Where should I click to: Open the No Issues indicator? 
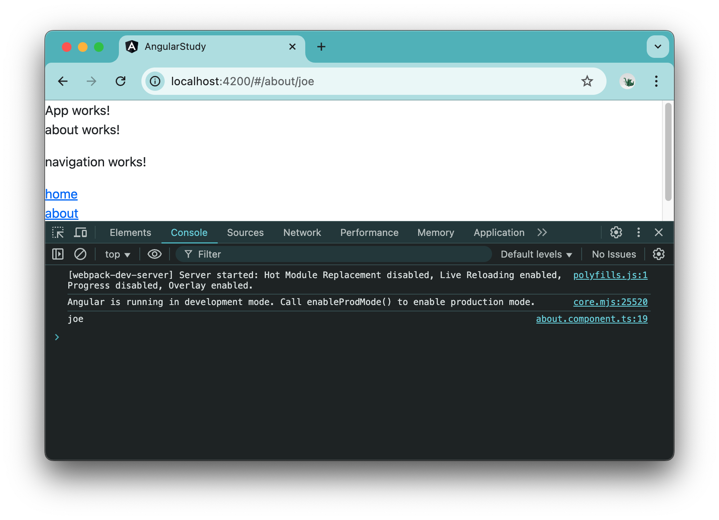point(613,254)
